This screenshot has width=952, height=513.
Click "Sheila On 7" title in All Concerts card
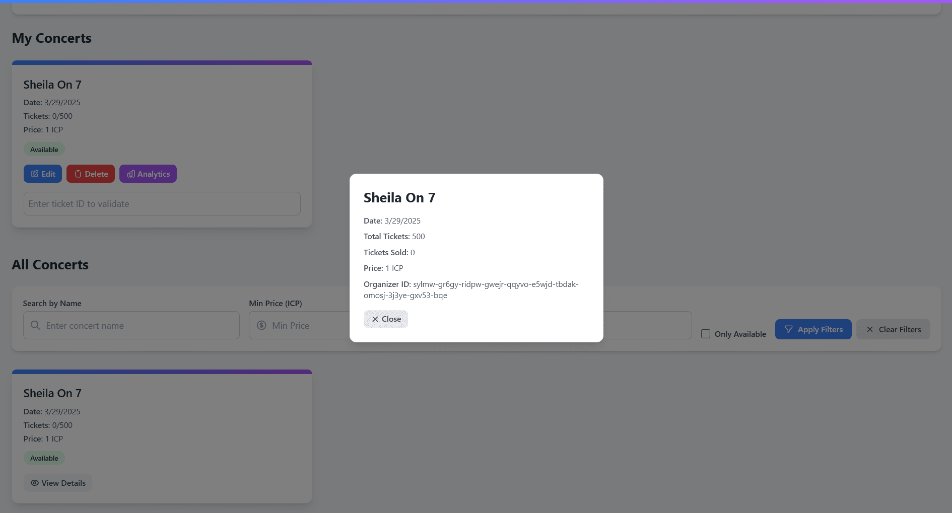(x=52, y=394)
